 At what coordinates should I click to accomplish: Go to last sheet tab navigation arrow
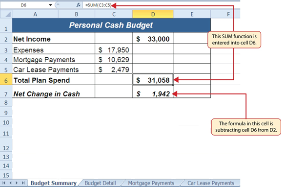tap(23, 183)
